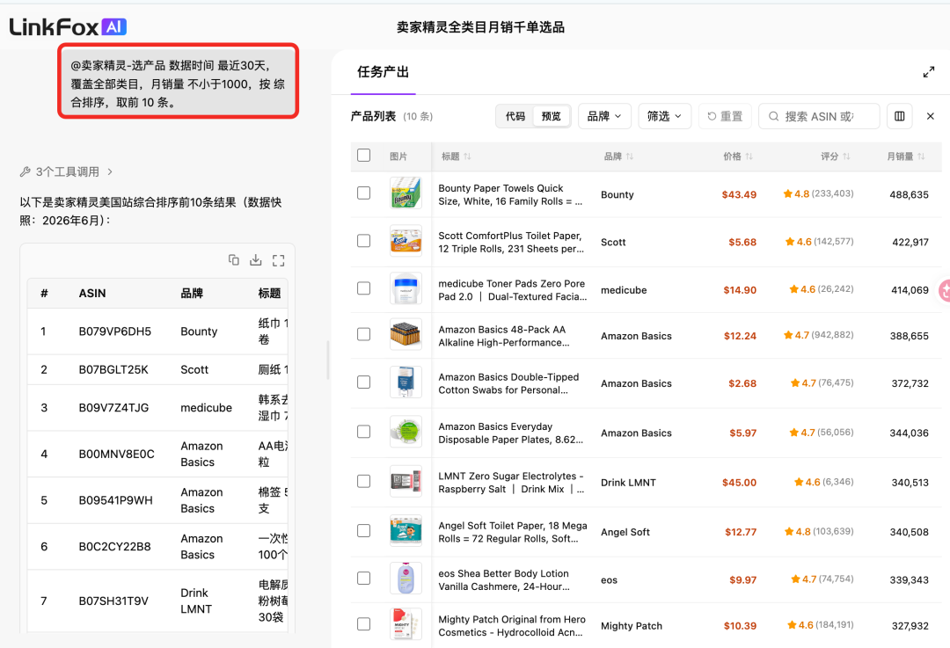Check the Bounty Paper Towels row
The height and width of the screenshot is (648, 950).
tap(363, 193)
